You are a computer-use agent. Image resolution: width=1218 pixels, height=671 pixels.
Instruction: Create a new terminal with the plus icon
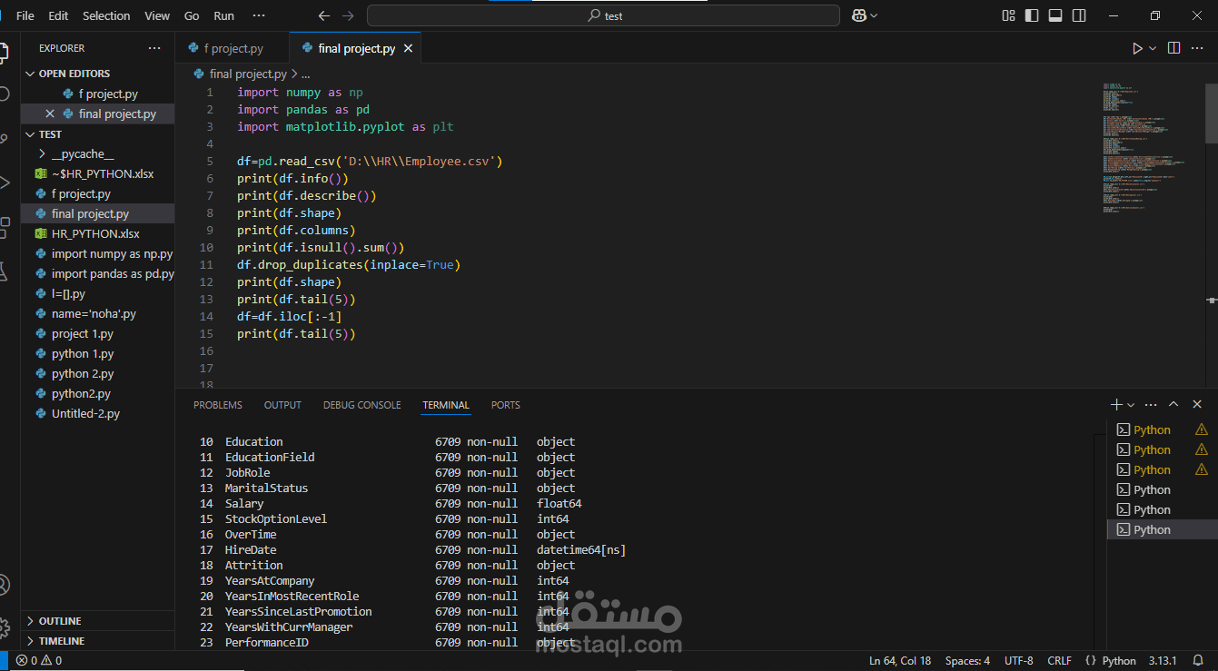coord(1116,404)
